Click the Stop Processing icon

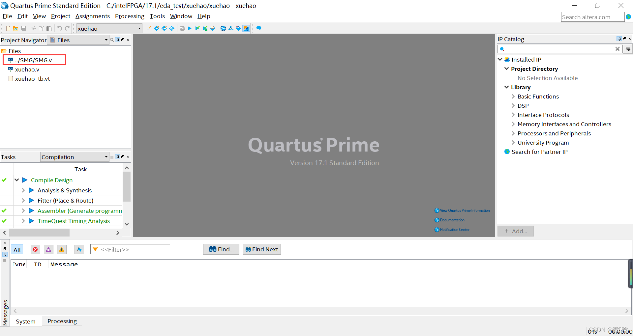pos(182,28)
